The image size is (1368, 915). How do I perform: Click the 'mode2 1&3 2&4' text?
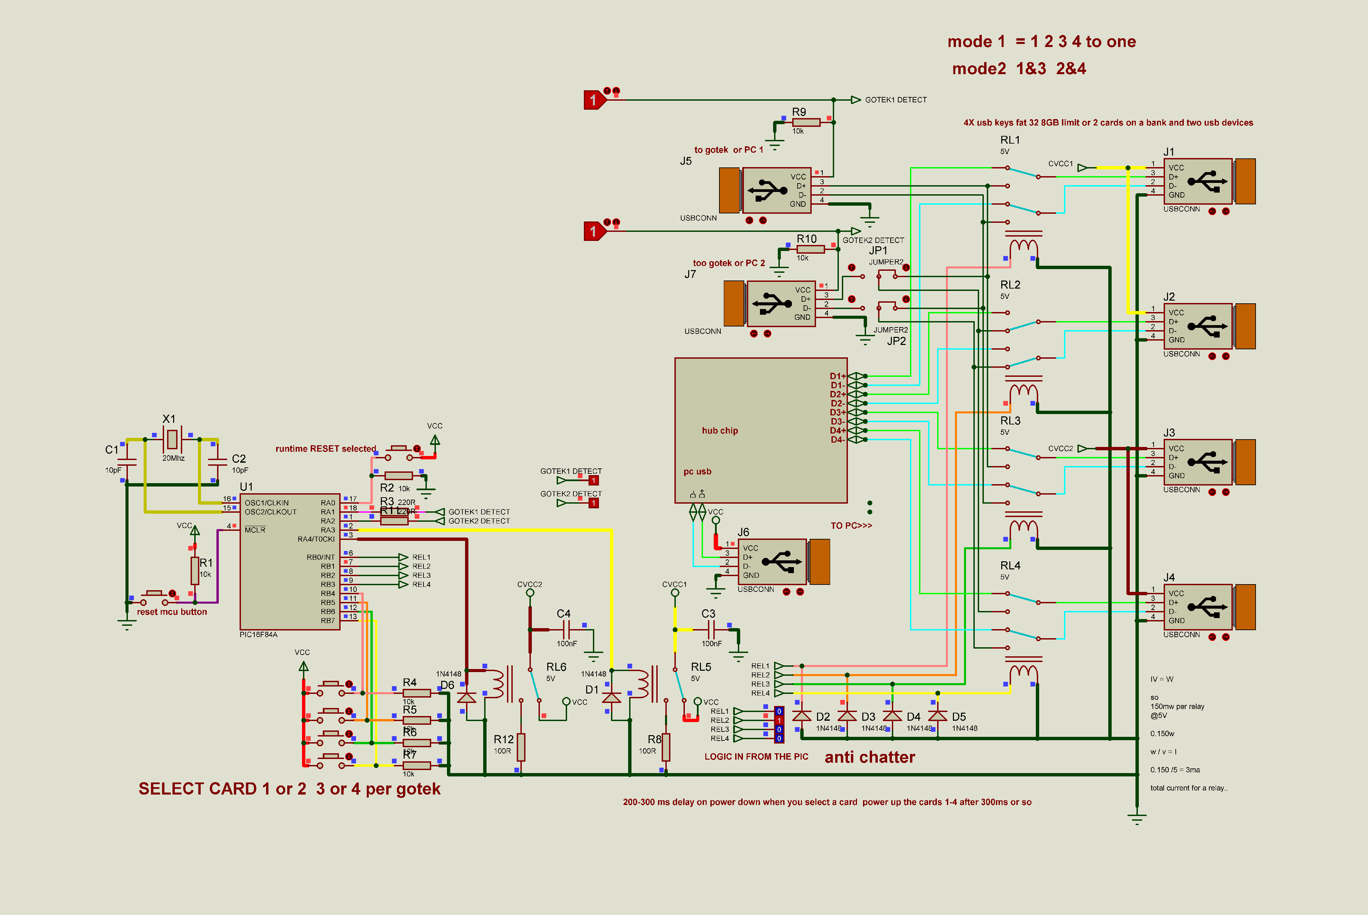tap(1019, 69)
